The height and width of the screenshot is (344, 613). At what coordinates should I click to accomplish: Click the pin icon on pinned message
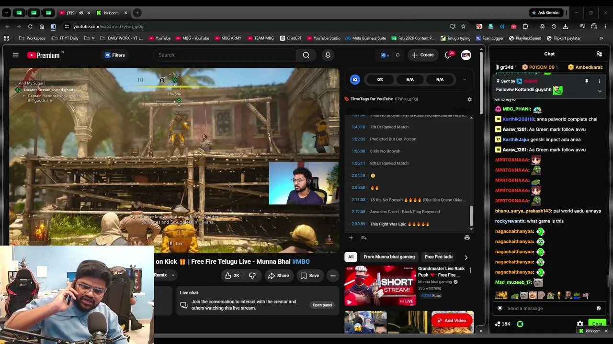[587, 81]
